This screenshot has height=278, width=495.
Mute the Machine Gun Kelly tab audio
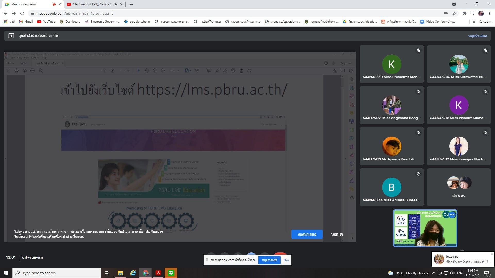tap(116, 4)
